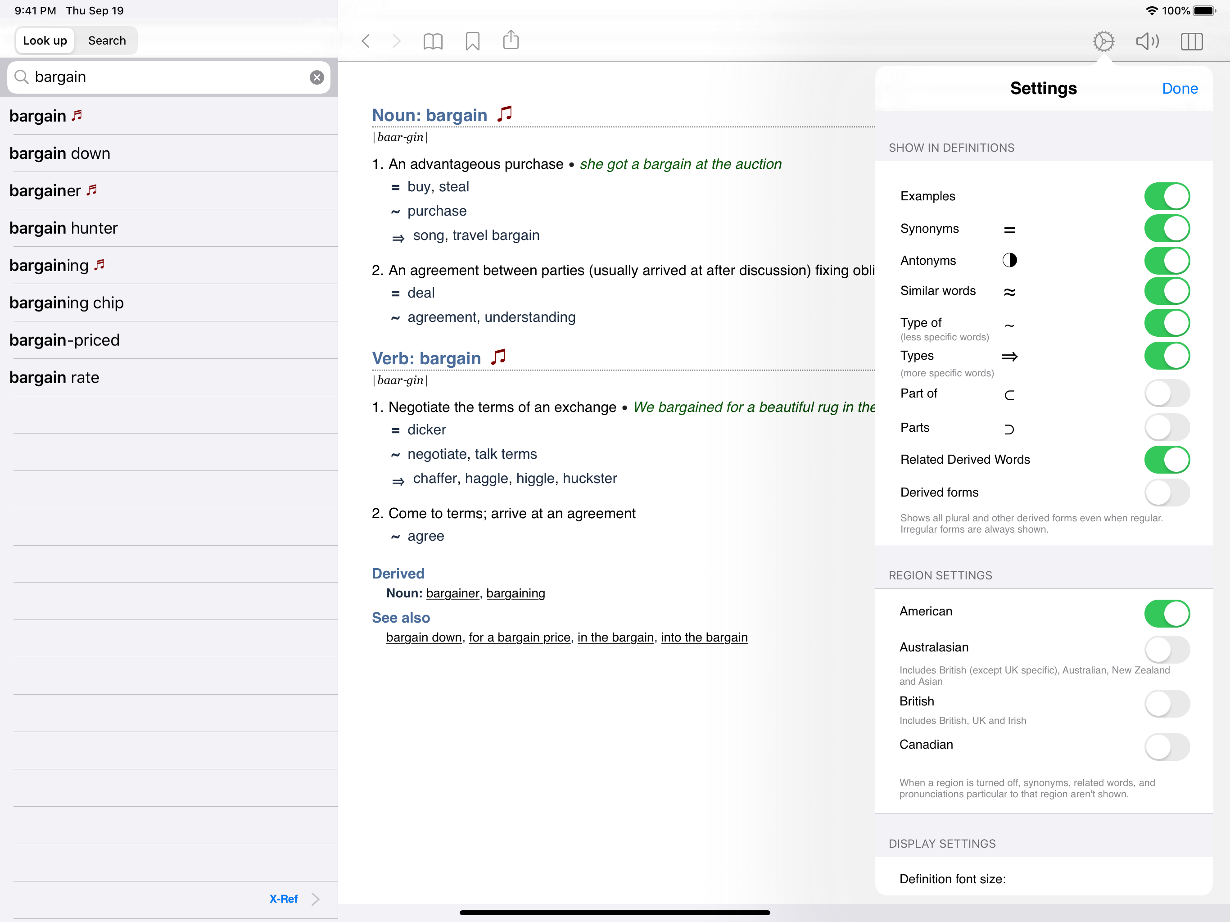Toggle the split column layout icon
Image resolution: width=1230 pixels, height=922 pixels.
tap(1191, 41)
